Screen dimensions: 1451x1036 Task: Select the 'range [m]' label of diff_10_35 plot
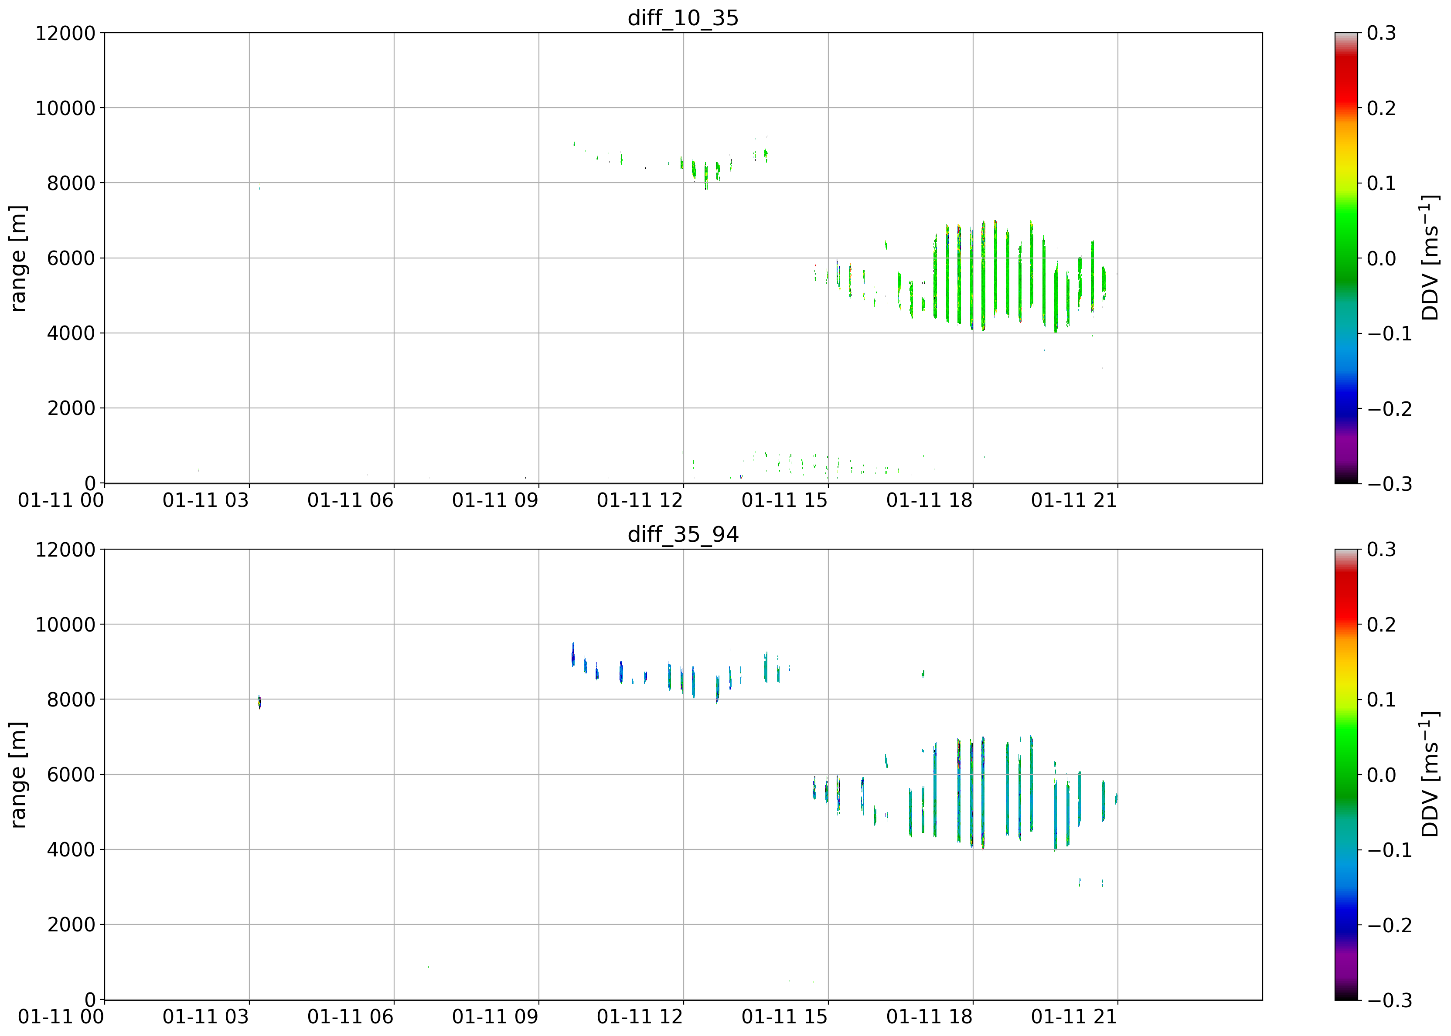(x=18, y=258)
